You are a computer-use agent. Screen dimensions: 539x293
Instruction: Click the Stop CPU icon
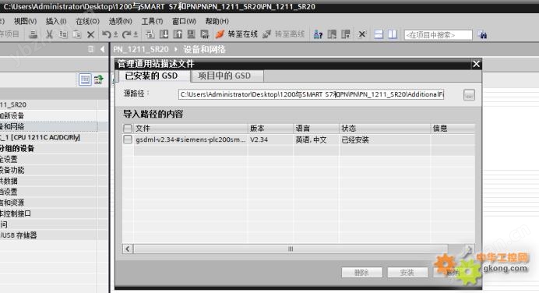(346, 34)
